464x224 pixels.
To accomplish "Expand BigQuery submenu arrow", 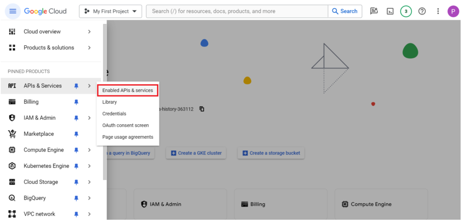I will [x=89, y=198].
